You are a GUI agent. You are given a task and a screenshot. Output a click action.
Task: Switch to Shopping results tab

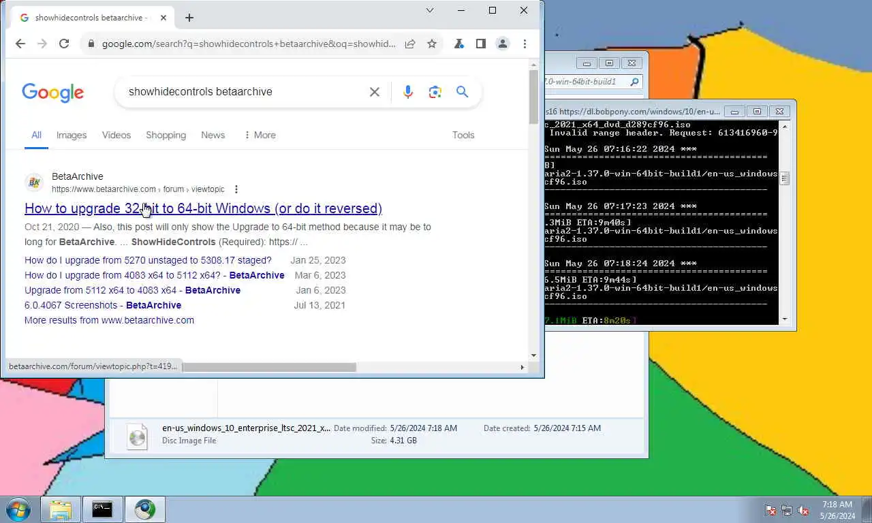[x=166, y=135]
